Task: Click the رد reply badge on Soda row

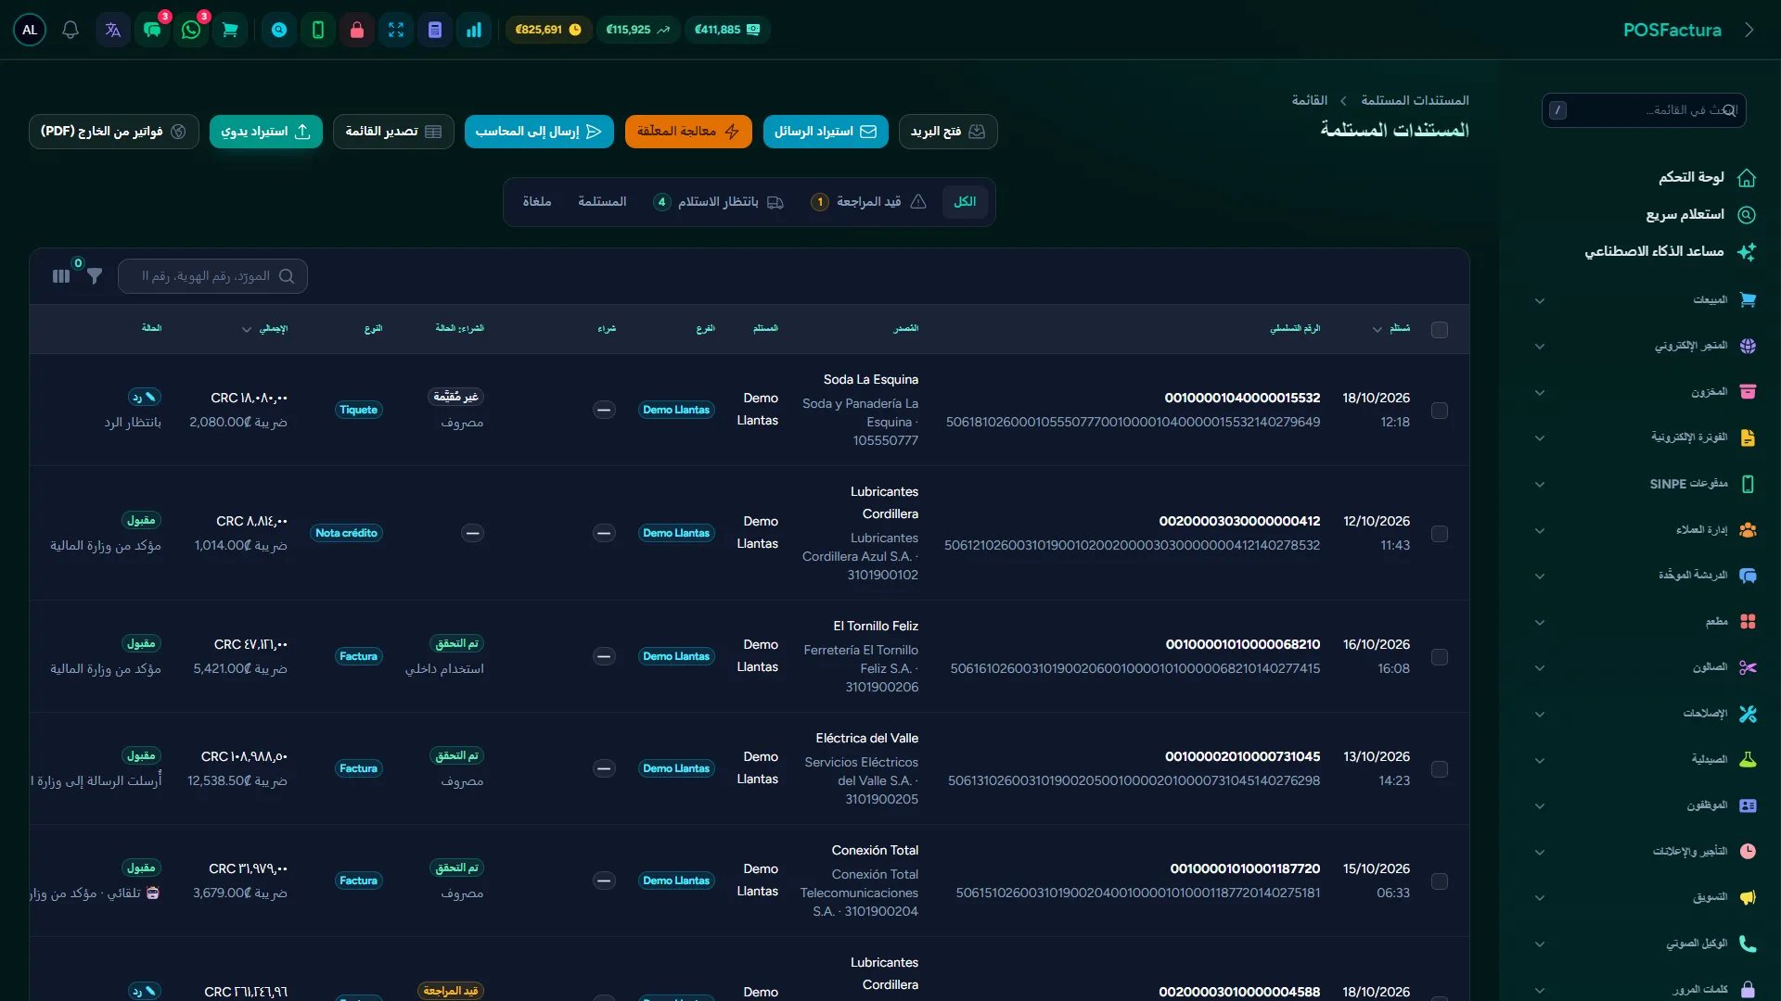Action: [145, 397]
